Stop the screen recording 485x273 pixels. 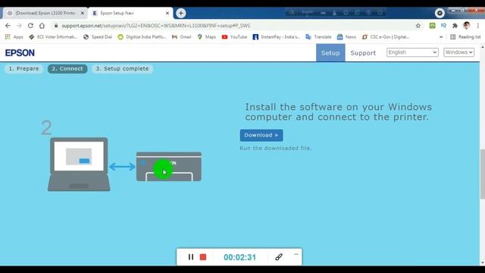(x=203, y=257)
